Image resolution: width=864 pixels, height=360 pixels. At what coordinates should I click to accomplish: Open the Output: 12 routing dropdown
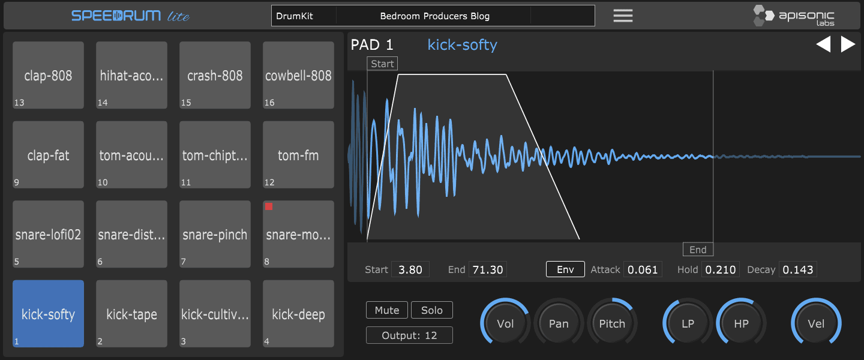[409, 335]
